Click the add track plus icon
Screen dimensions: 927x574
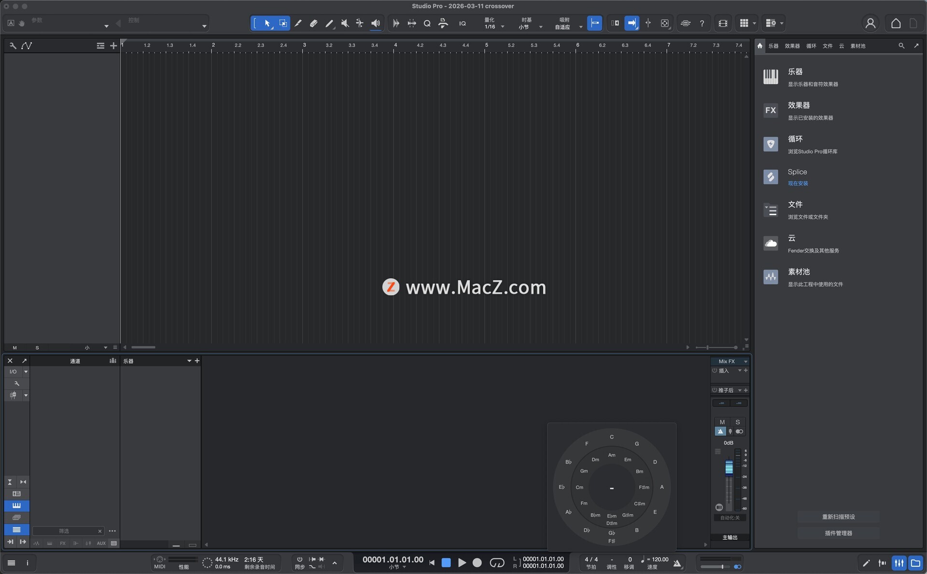click(113, 46)
